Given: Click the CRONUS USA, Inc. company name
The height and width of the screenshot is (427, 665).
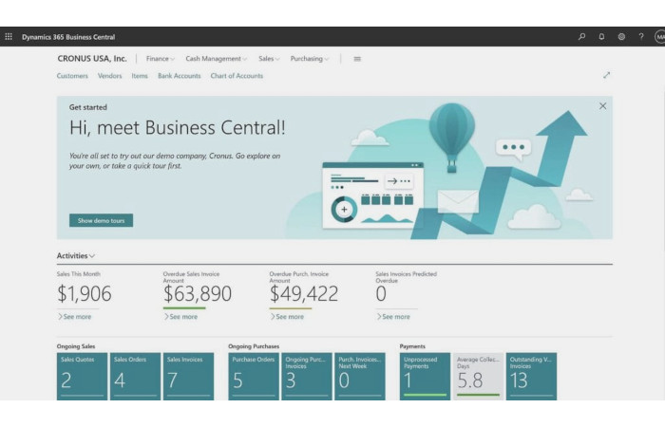Looking at the screenshot, I should pyautogui.click(x=92, y=59).
